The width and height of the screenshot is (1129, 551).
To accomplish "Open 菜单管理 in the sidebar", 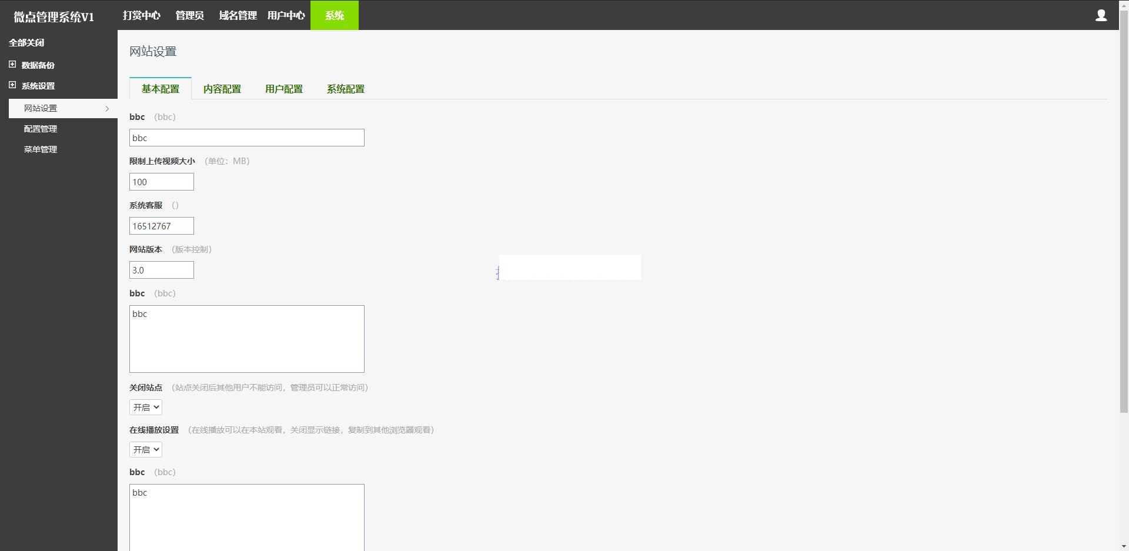I will (41, 149).
